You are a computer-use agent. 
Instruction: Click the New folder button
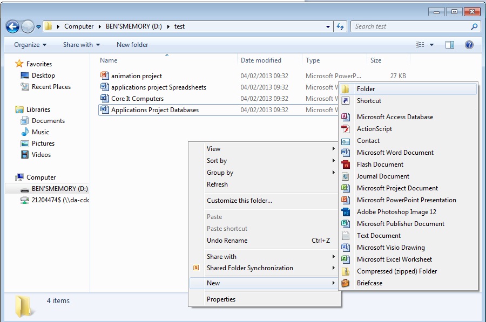[131, 45]
